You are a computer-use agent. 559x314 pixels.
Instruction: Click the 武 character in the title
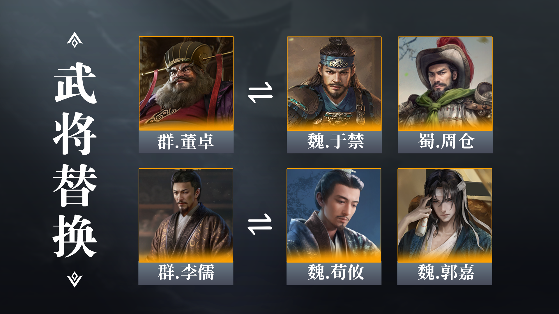(x=75, y=83)
